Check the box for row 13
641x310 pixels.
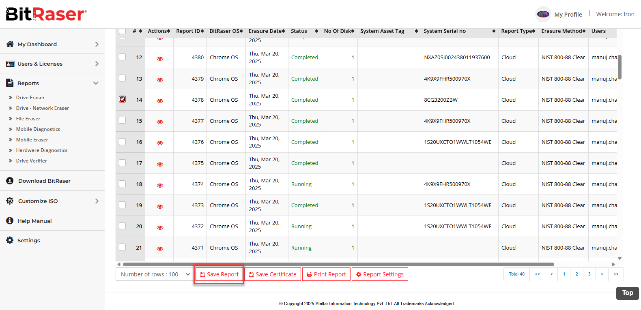(122, 78)
